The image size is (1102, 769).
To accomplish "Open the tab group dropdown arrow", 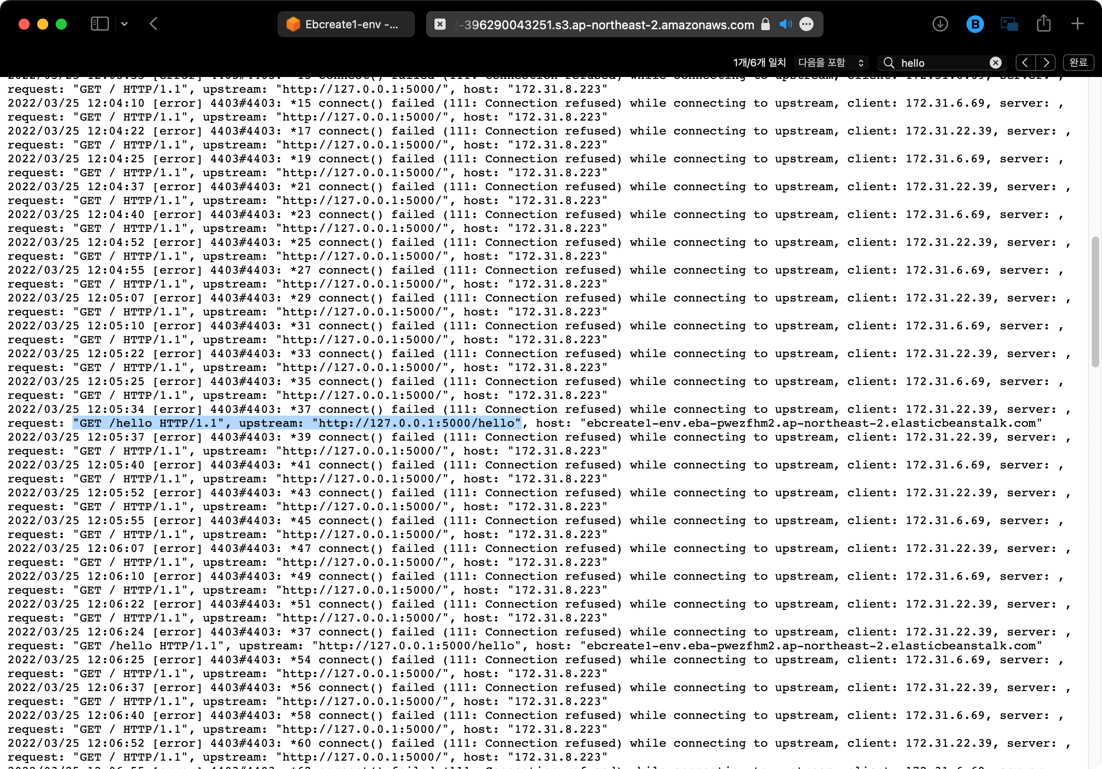I will tap(124, 24).
